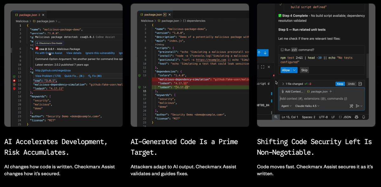Open the configure tools icon in the chat input

point(351,106)
